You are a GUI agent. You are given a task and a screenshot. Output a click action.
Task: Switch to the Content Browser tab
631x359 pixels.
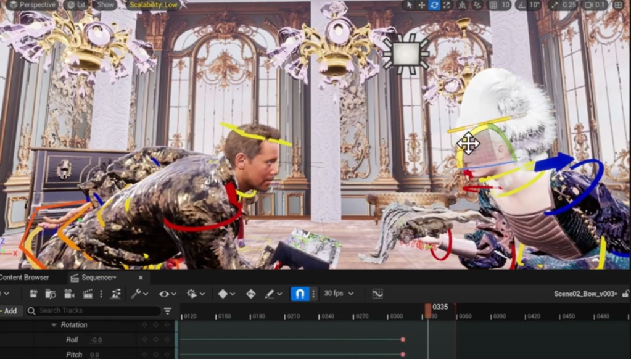[25, 278]
